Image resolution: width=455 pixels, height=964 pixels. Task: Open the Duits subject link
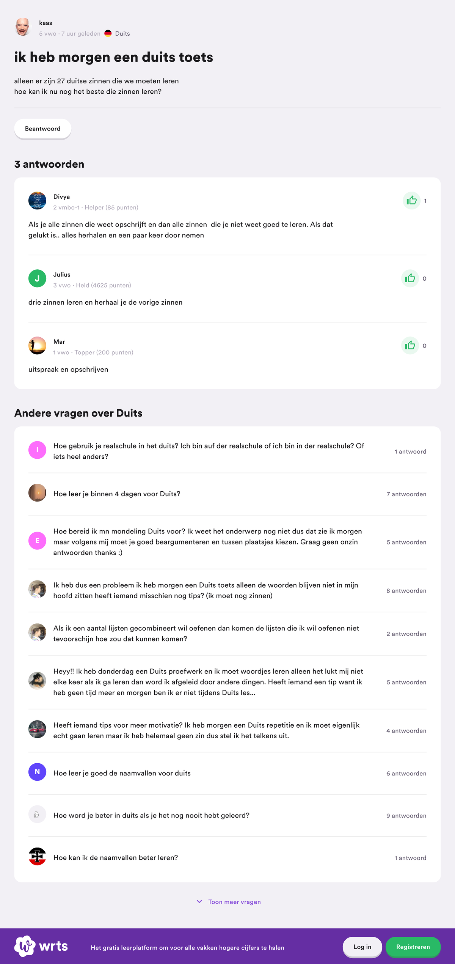122,33
